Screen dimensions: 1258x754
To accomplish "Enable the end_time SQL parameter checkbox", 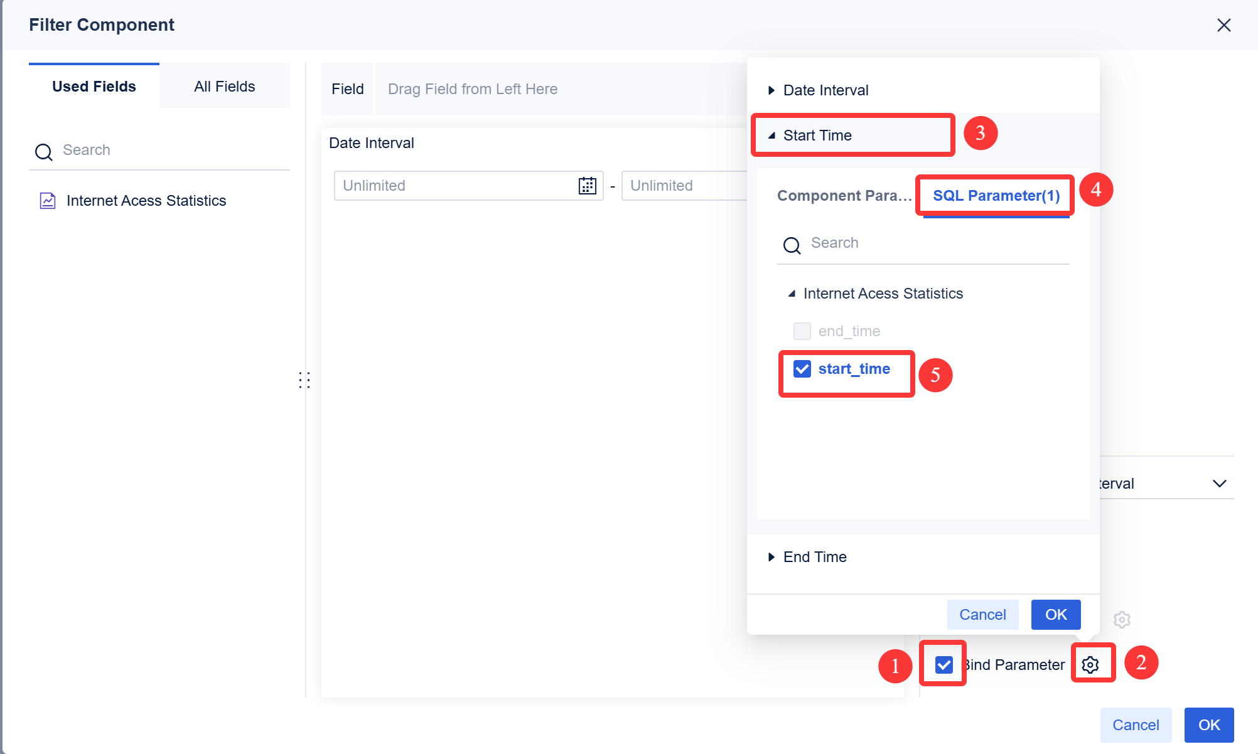I will (x=802, y=331).
